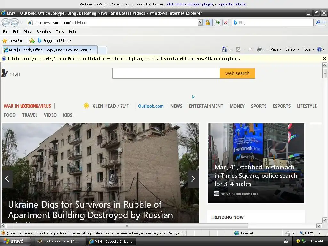The width and height of the screenshot is (328, 246).
Task: Open the KIDS navigation link
Action: coord(68,115)
